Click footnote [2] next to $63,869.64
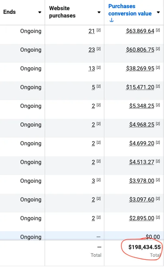164x267 pixels. pyautogui.click(x=158, y=30)
